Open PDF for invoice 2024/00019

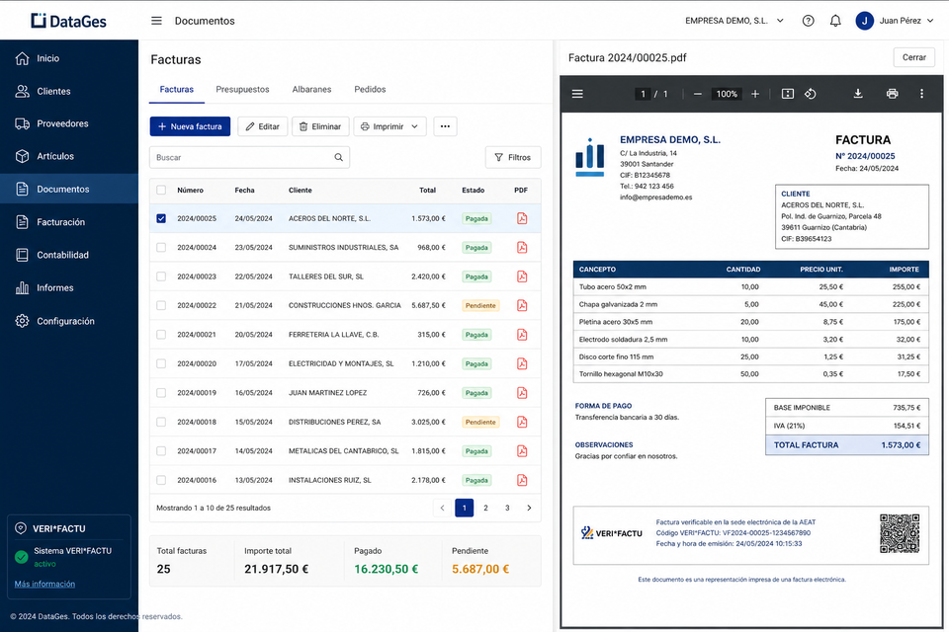click(x=522, y=392)
